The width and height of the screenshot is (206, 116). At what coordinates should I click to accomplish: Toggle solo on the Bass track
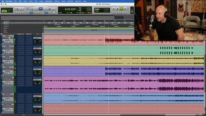tap(9, 38)
